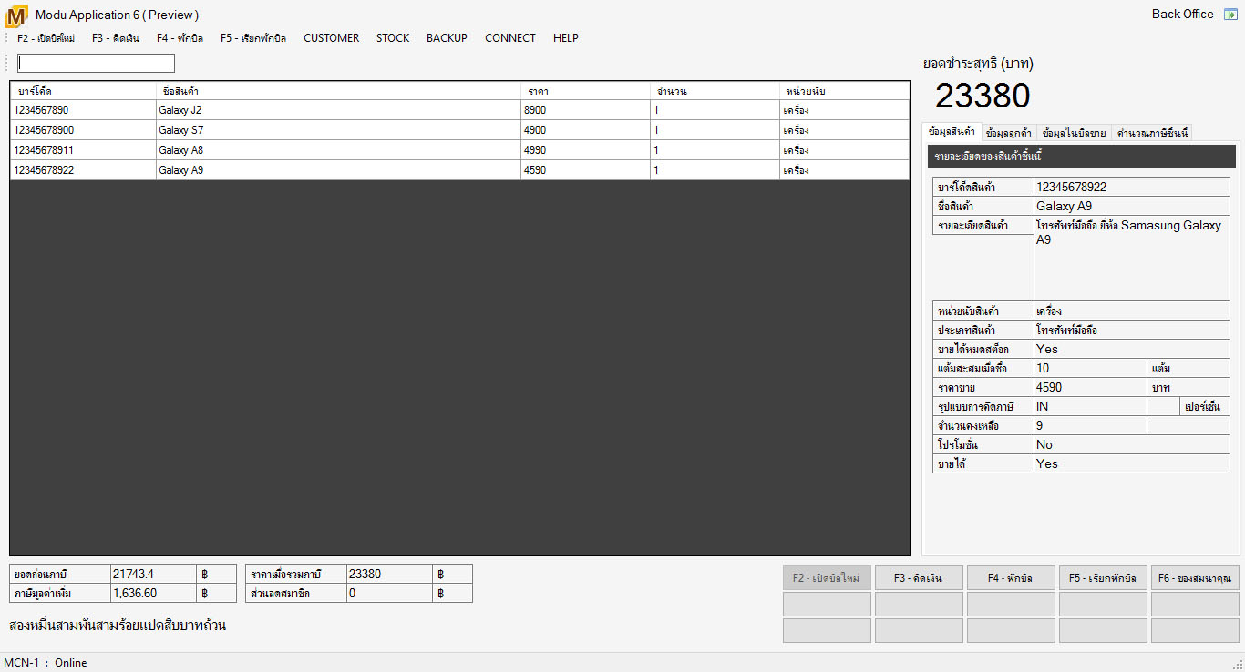Click the จำนวนคงเหลือ value 9
Screen dimensions: 1245x672
point(1090,426)
